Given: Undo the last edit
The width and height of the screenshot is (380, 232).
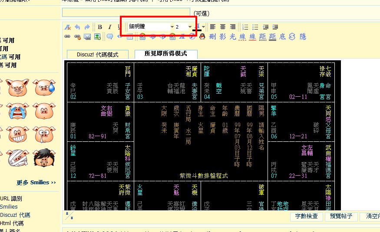Looking at the screenshot, I should pyautogui.click(x=77, y=27).
